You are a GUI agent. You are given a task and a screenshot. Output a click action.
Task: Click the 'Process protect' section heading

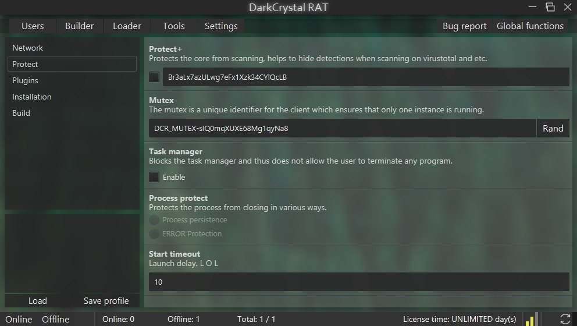(178, 198)
